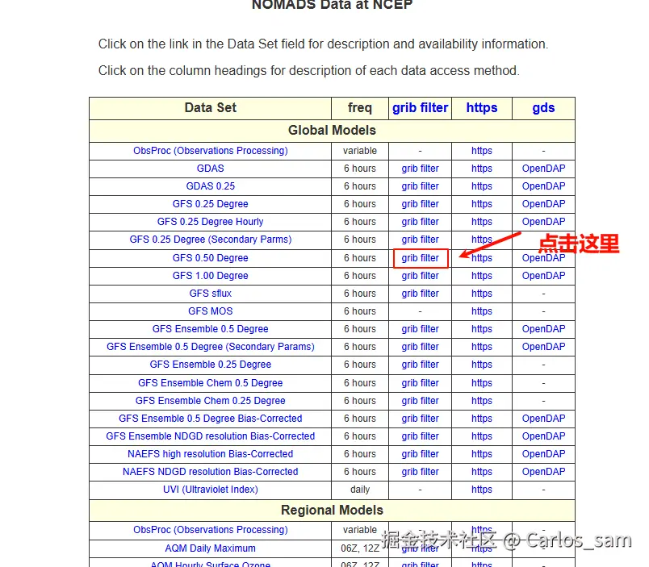Click grib filter for GFS 0.25 Degree
Image resolution: width=649 pixels, height=567 pixels.
420,204
